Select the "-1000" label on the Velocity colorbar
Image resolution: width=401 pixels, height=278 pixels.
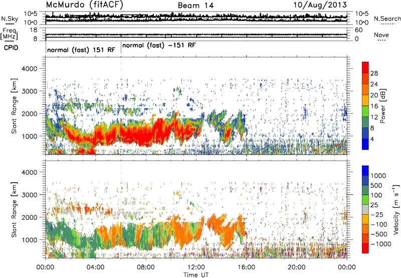(381, 244)
